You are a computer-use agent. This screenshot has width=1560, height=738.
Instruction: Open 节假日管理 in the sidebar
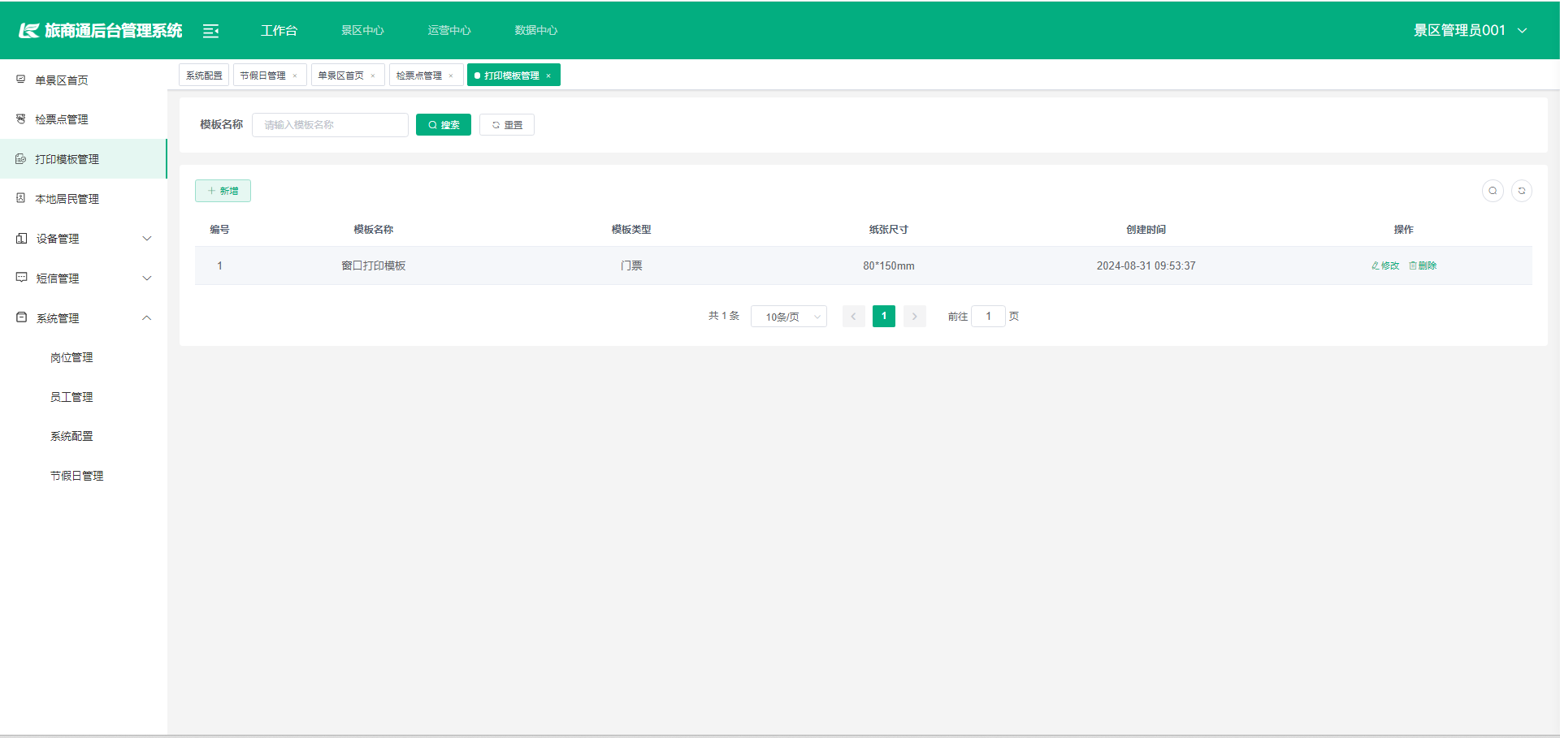(x=77, y=476)
